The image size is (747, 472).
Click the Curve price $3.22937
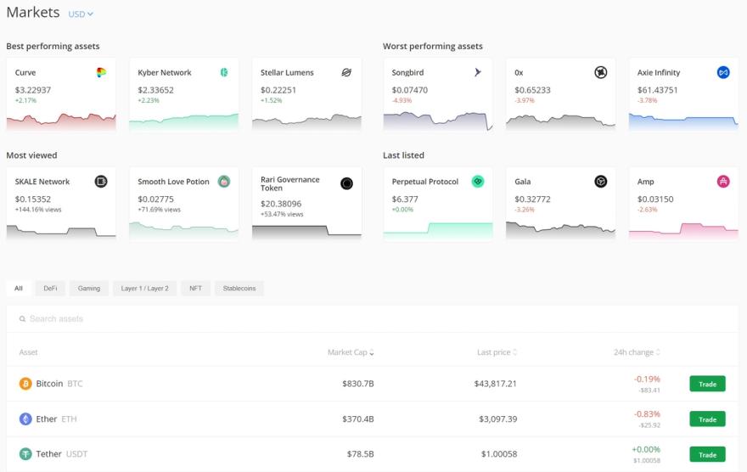point(33,90)
